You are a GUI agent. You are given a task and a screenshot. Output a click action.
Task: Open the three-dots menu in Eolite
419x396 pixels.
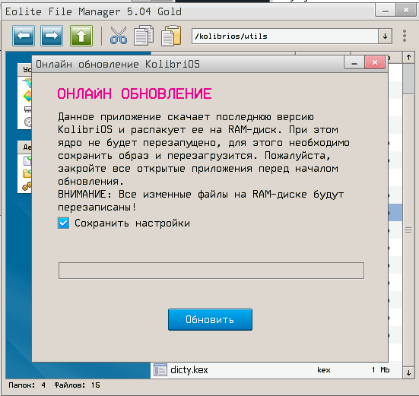[x=405, y=36]
